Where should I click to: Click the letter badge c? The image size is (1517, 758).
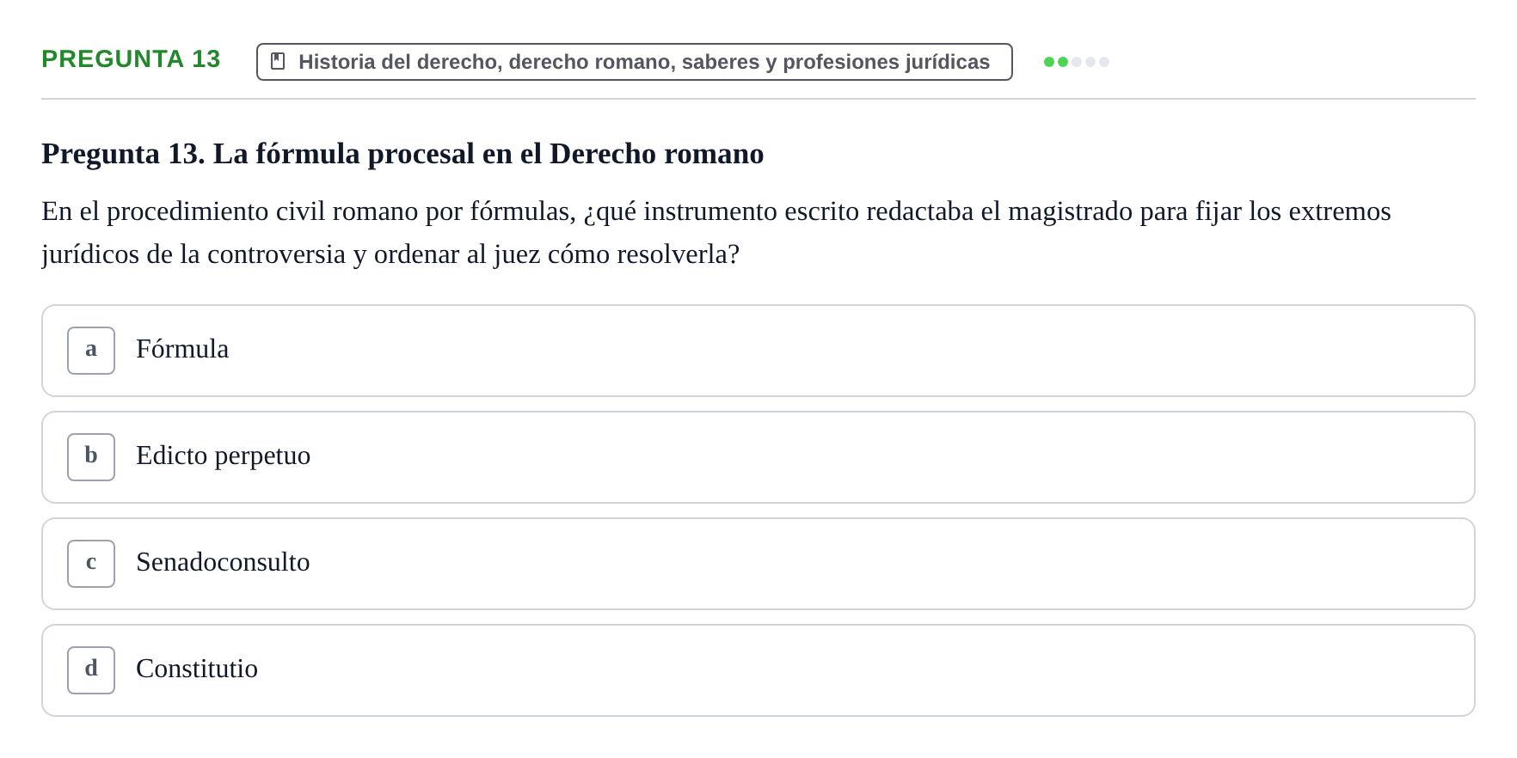point(91,564)
